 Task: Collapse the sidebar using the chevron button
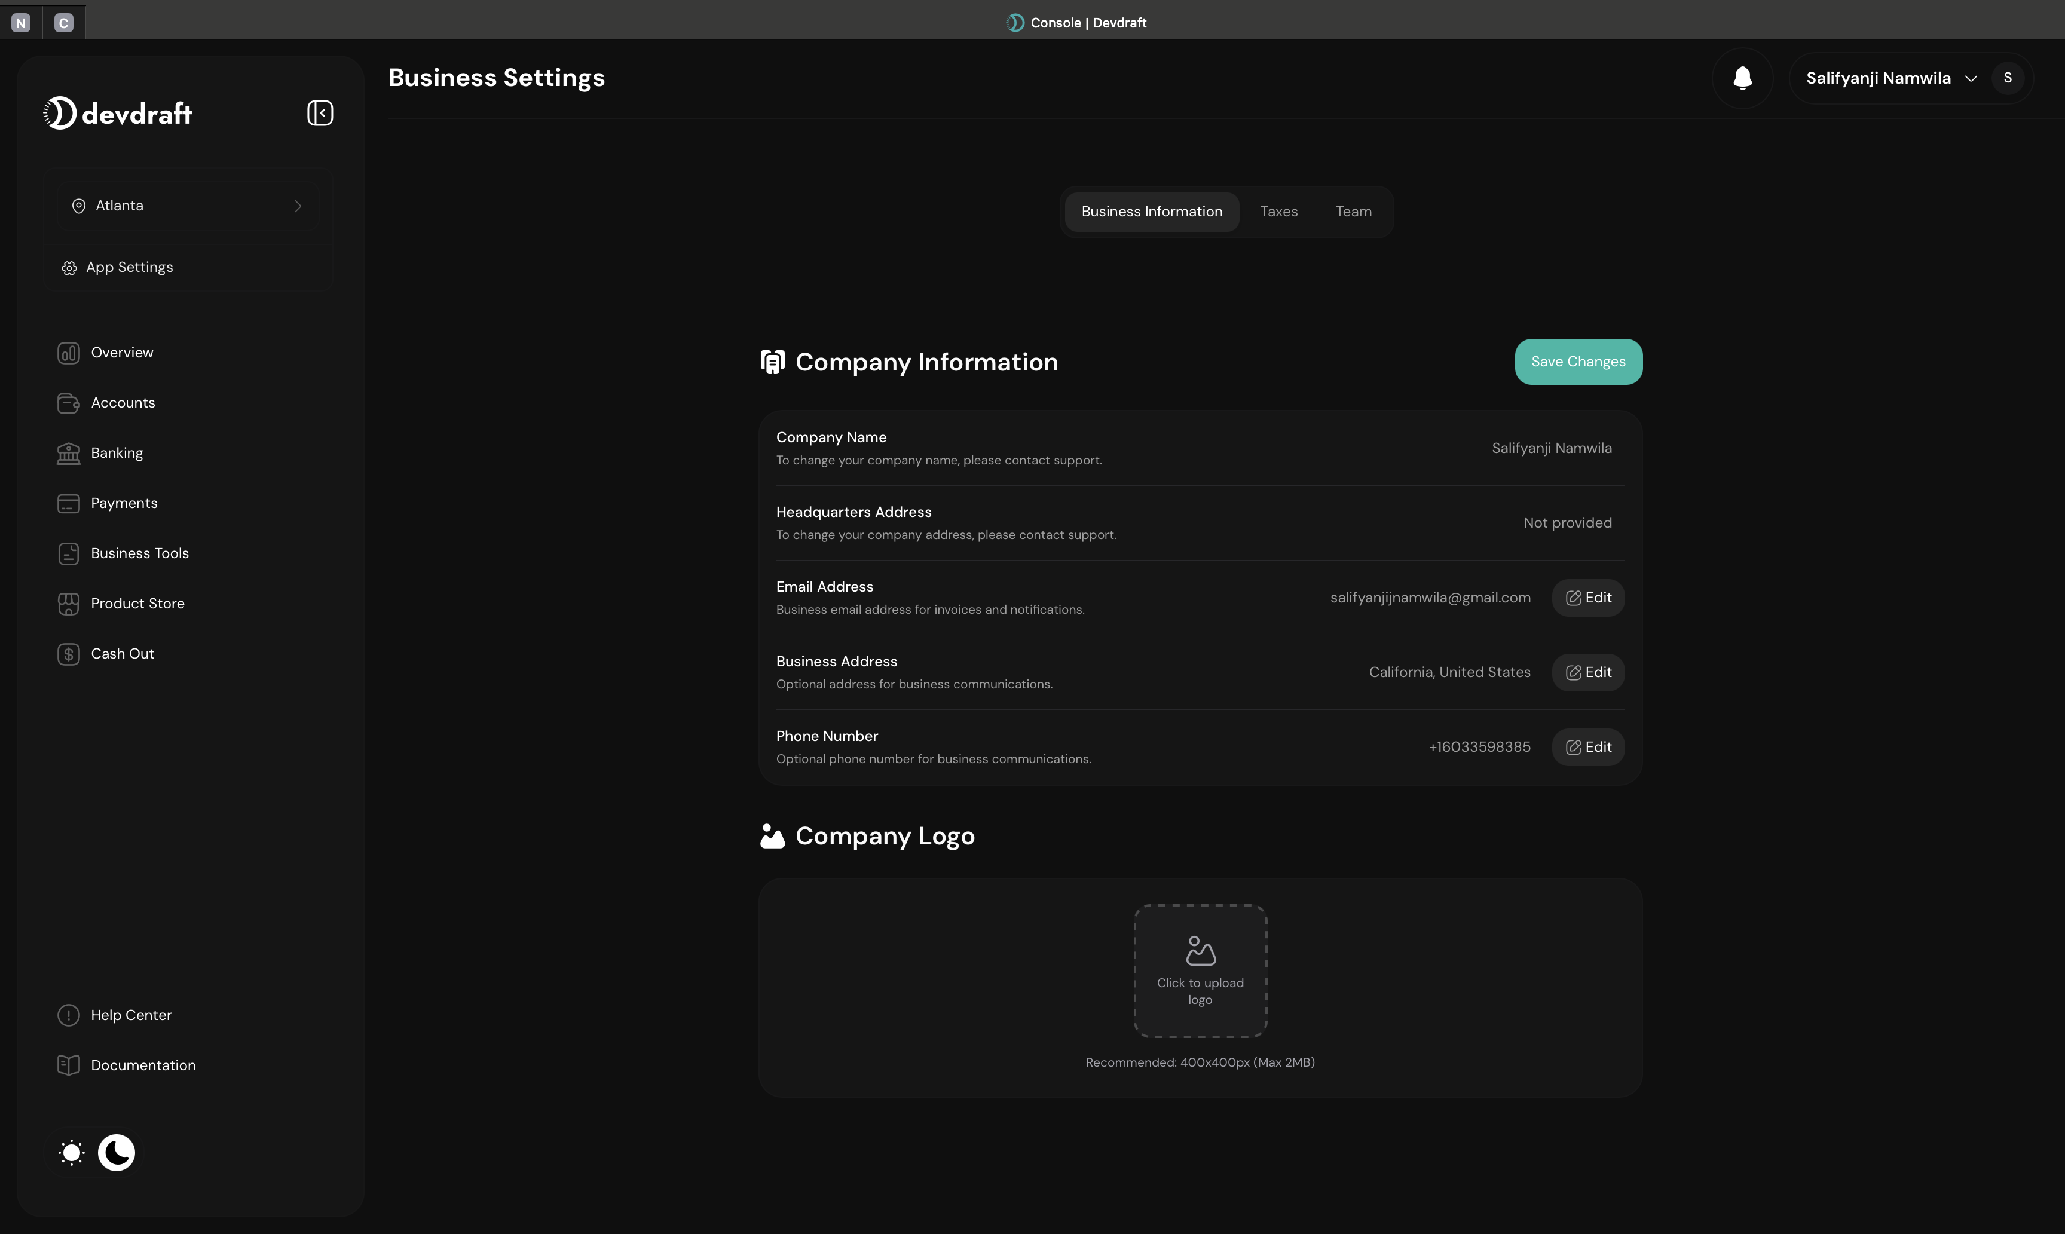(x=319, y=112)
